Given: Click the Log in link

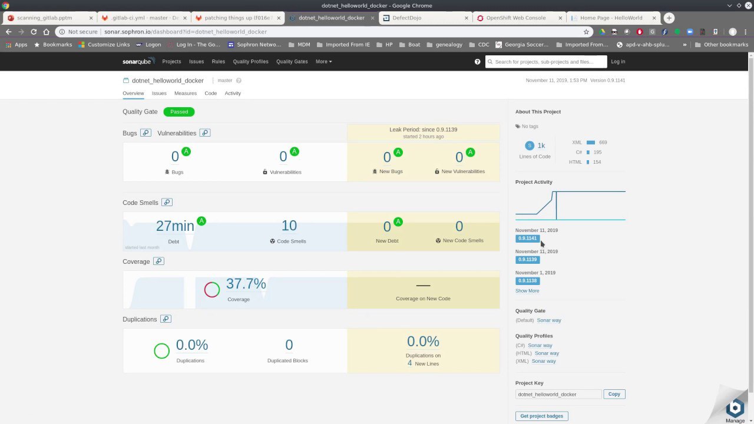Looking at the screenshot, I should (x=618, y=61).
